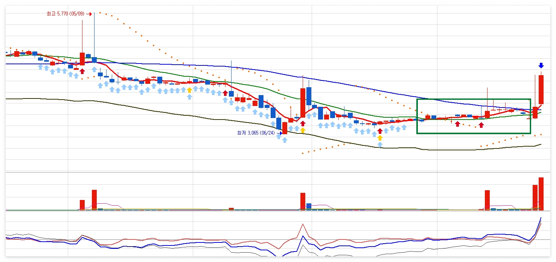This screenshot has height=262, width=556.
Task: Click the blue oscillator line's peak at far right
Action: click(x=541, y=218)
